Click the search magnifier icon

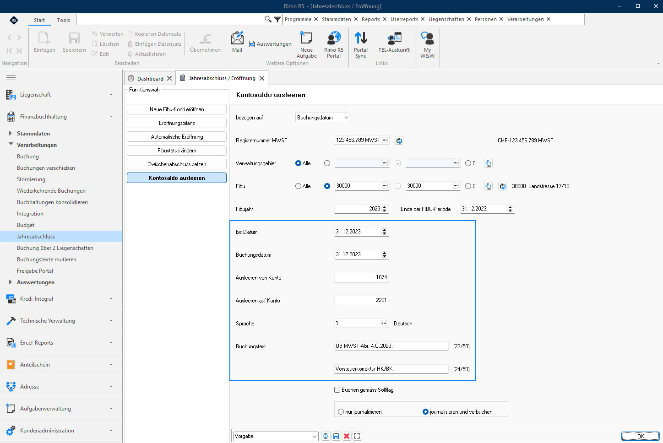tap(268, 19)
